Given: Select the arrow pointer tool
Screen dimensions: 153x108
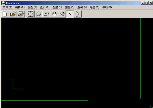Looking at the screenshot, I should [x=70, y=14].
